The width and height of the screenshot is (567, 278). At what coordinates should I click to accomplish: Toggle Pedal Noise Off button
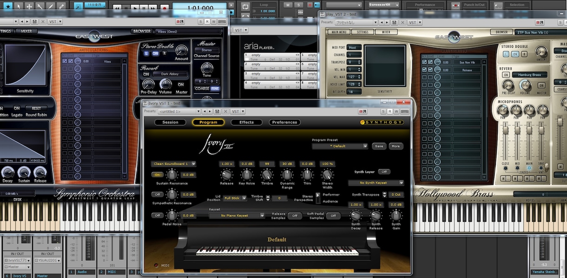coord(158,215)
